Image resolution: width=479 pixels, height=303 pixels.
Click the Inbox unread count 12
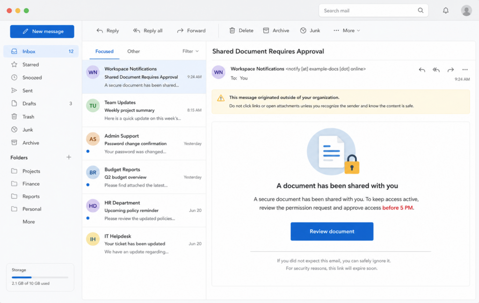pyautogui.click(x=71, y=51)
